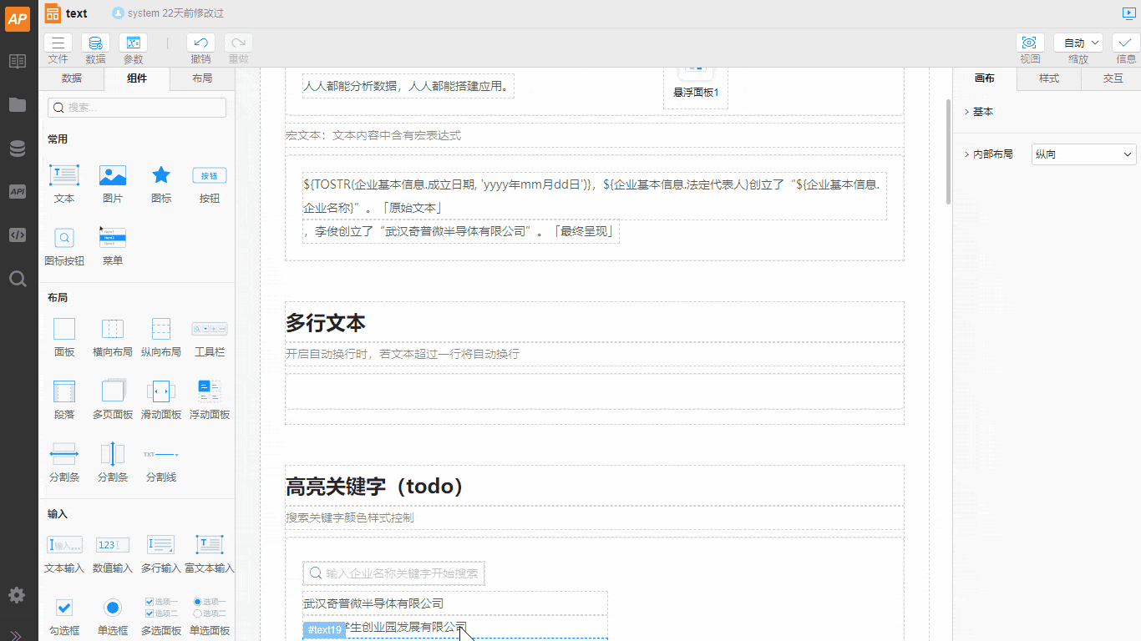Expand the 基本 section

tap(982, 112)
